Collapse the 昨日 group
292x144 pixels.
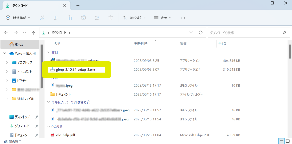49,52
